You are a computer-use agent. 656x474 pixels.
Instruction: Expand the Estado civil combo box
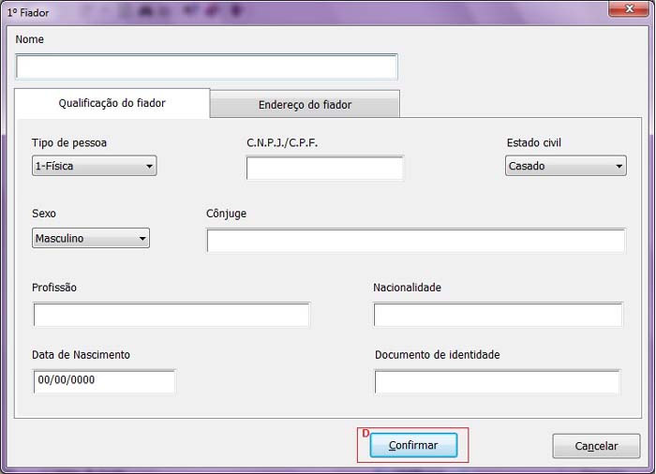[565, 167]
